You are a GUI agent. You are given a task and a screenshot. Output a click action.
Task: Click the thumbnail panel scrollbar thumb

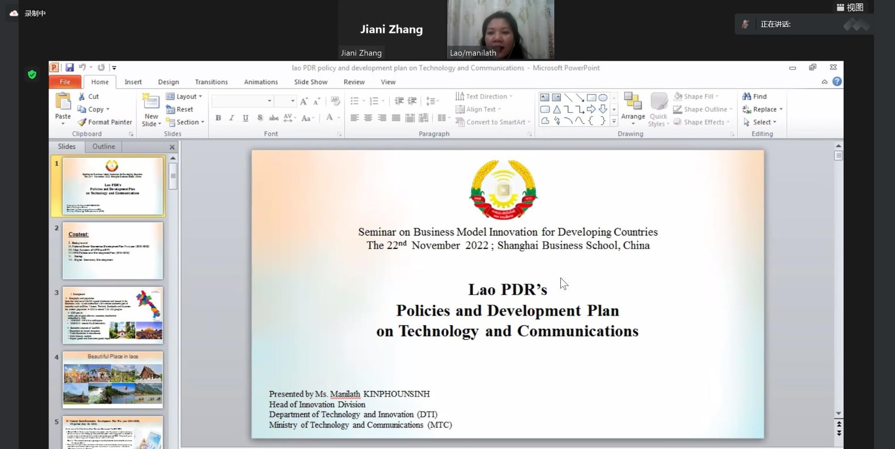pyautogui.click(x=173, y=176)
